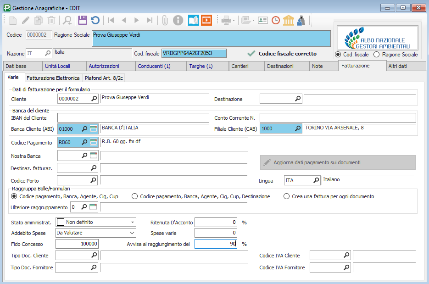The height and width of the screenshot is (284, 429).
Task: Open the printer button's dropdown arrow
Action: 234,20
